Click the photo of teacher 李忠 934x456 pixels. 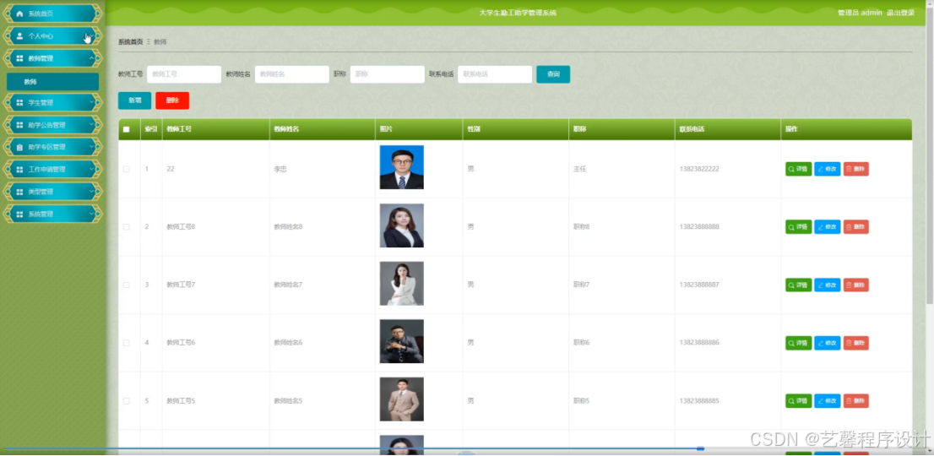click(x=401, y=167)
